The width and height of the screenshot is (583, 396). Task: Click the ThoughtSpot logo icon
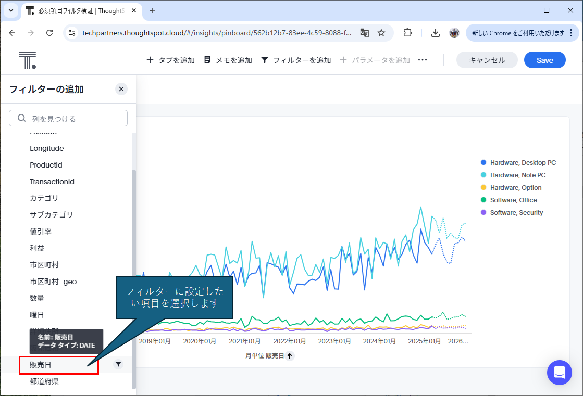27,60
